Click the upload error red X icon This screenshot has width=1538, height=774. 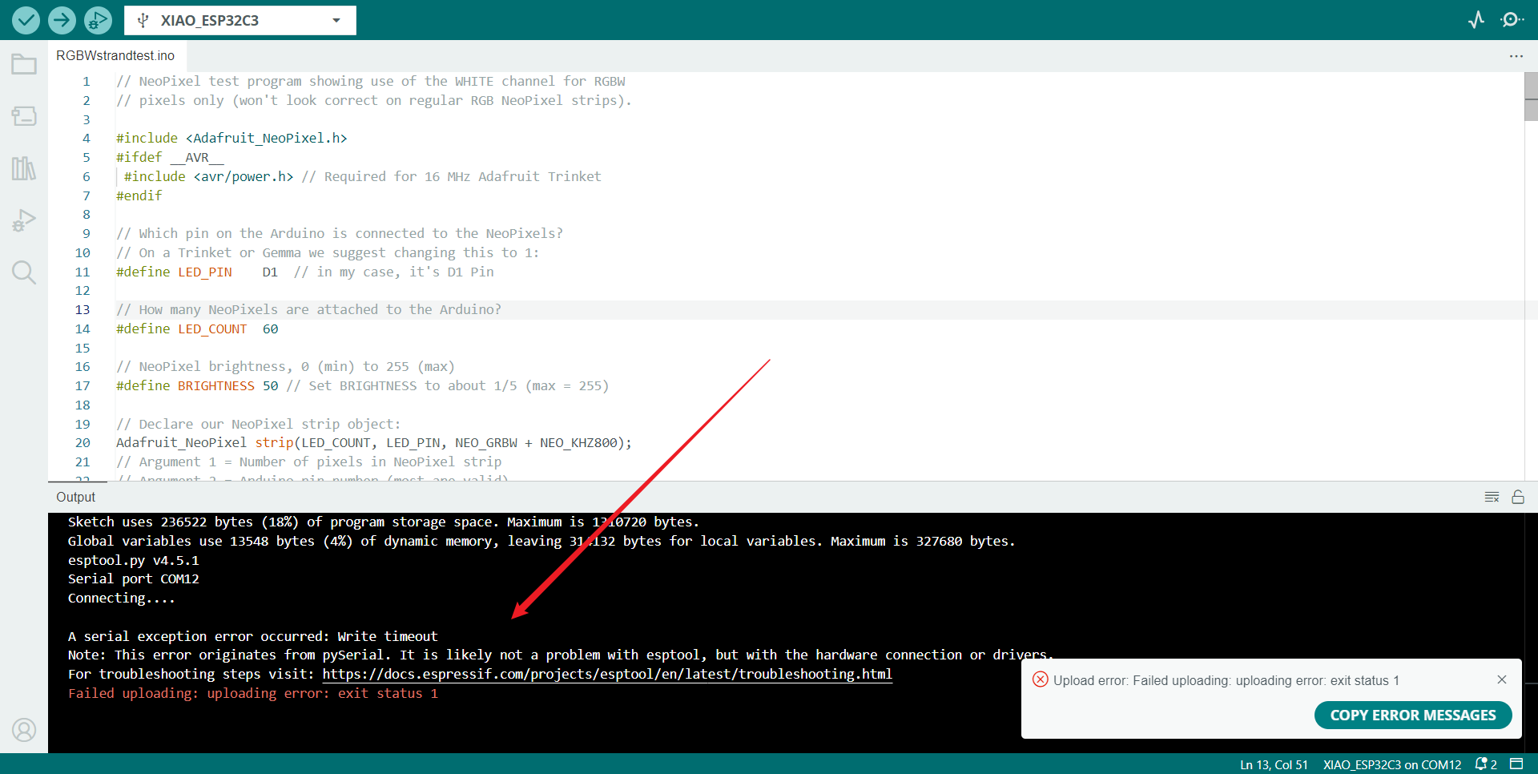pos(1041,679)
